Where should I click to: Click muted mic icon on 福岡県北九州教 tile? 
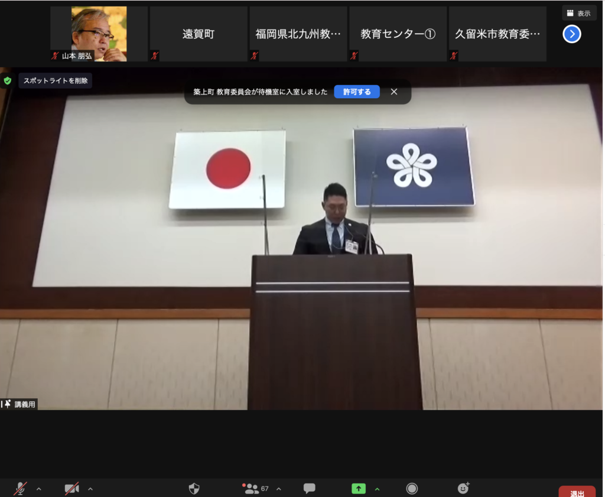click(254, 56)
